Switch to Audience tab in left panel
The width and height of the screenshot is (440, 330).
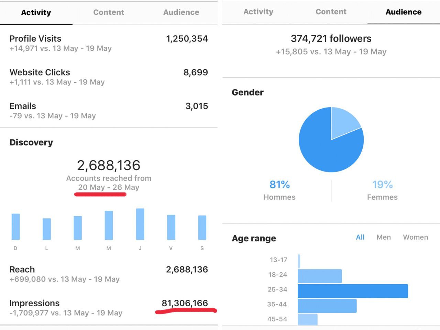pyautogui.click(x=181, y=12)
